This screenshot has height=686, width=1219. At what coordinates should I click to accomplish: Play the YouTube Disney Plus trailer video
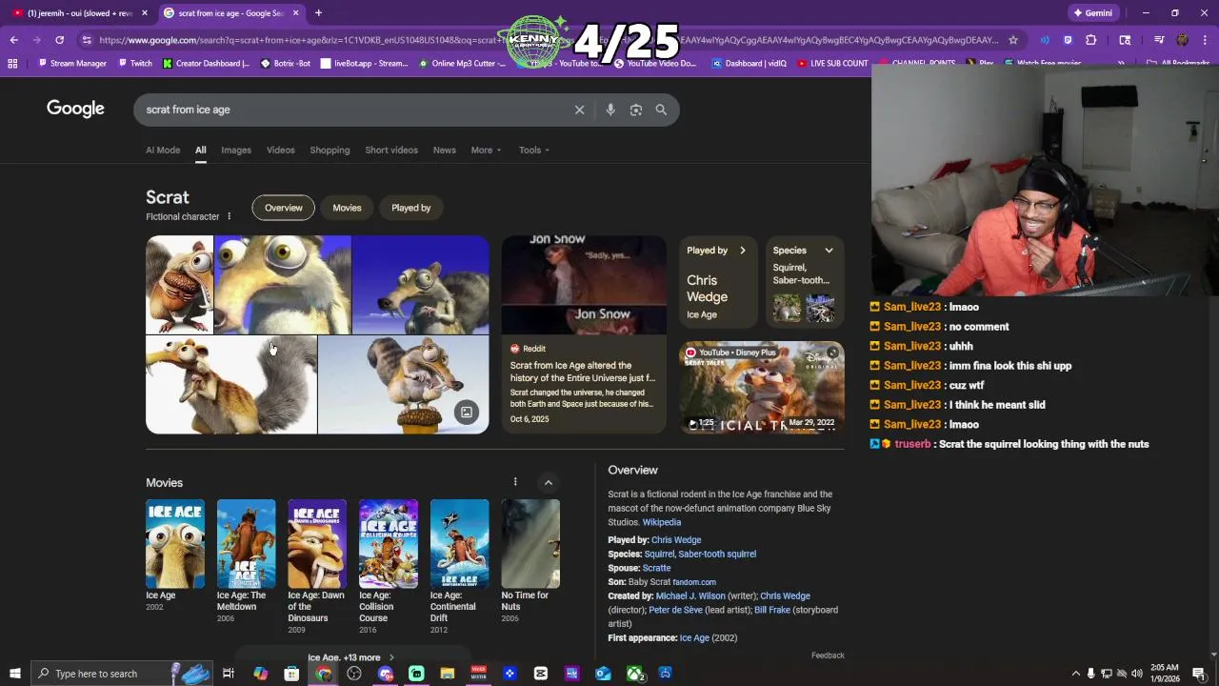click(x=762, y=387)
